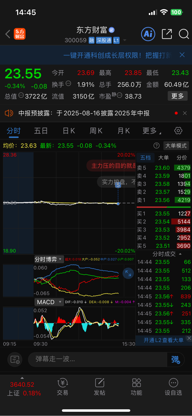The height and width of the screenshot is (416, 192).
Task: Open the 开通L2查看大单 link
Action: point(163,340)
